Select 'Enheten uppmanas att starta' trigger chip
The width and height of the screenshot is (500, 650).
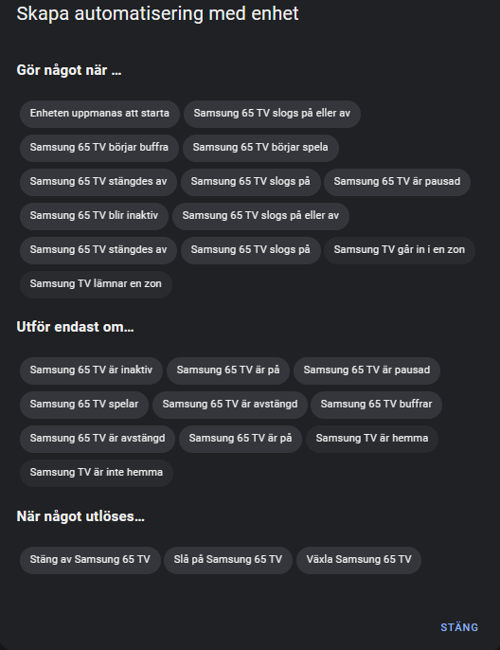(x=99, y=114)
